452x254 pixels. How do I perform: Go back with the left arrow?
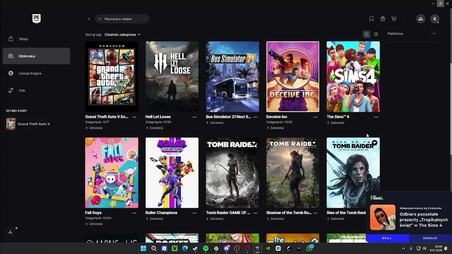89,19
